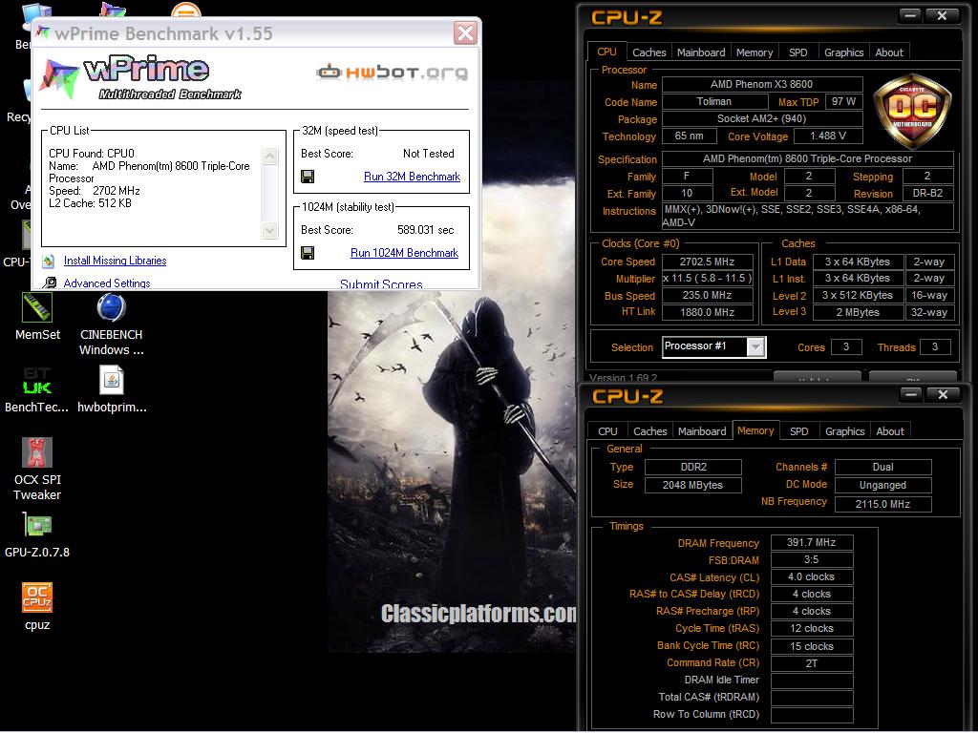Click the save icon for 1024M score
The height and width of the screenshot is (733, 978).
click(x=308, y=253)
